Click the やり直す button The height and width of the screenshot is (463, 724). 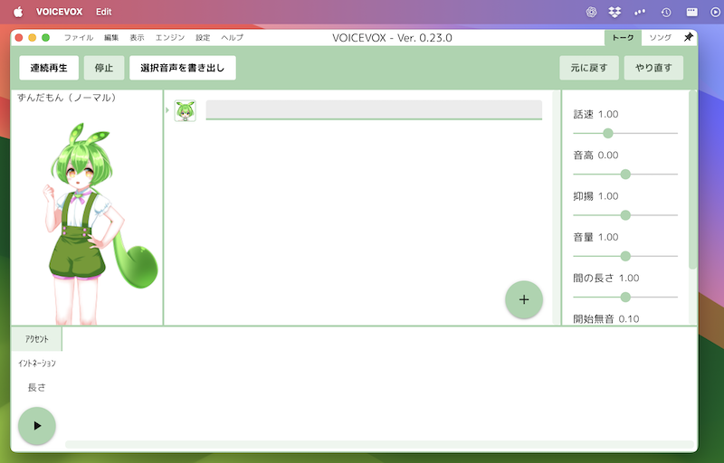[653, 68]
